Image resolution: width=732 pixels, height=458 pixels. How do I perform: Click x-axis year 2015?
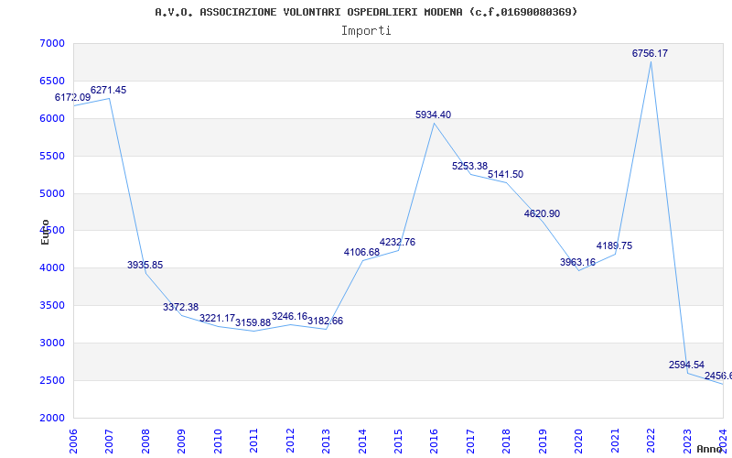click(x=398, y=442)
